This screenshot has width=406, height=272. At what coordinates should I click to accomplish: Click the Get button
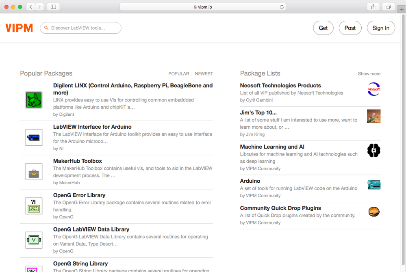coord(323,28)
